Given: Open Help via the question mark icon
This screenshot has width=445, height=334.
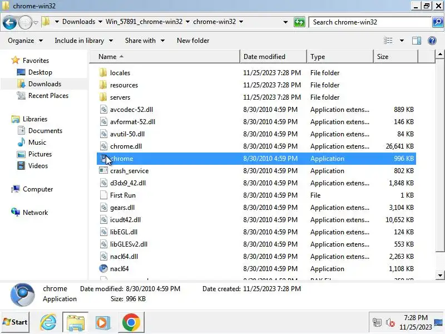Looking at the screenshot, I should 432,41.
